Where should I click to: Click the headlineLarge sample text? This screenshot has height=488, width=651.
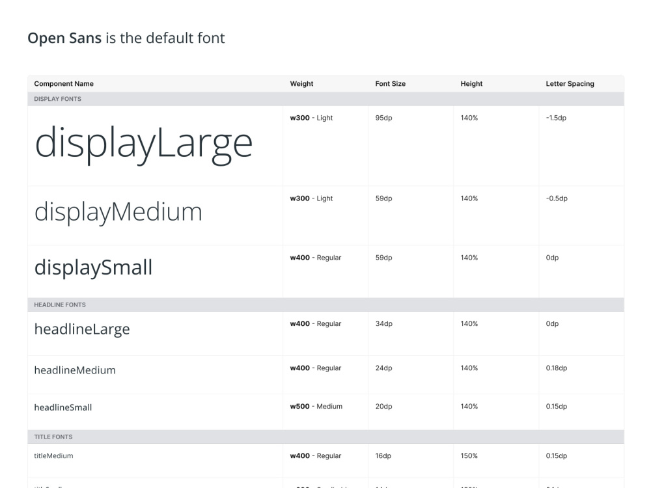click(x=82, y=329)
